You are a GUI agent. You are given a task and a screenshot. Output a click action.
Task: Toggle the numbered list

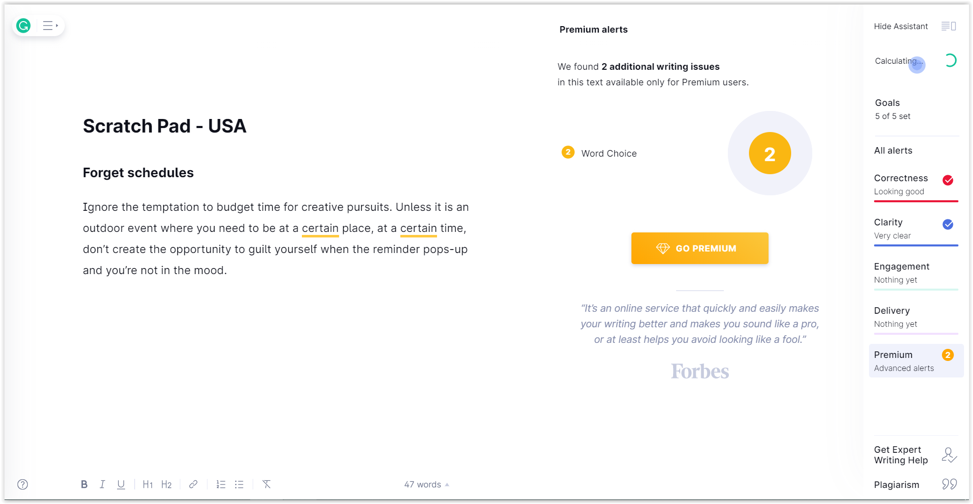pyautogui.click(x=221, y=484)
